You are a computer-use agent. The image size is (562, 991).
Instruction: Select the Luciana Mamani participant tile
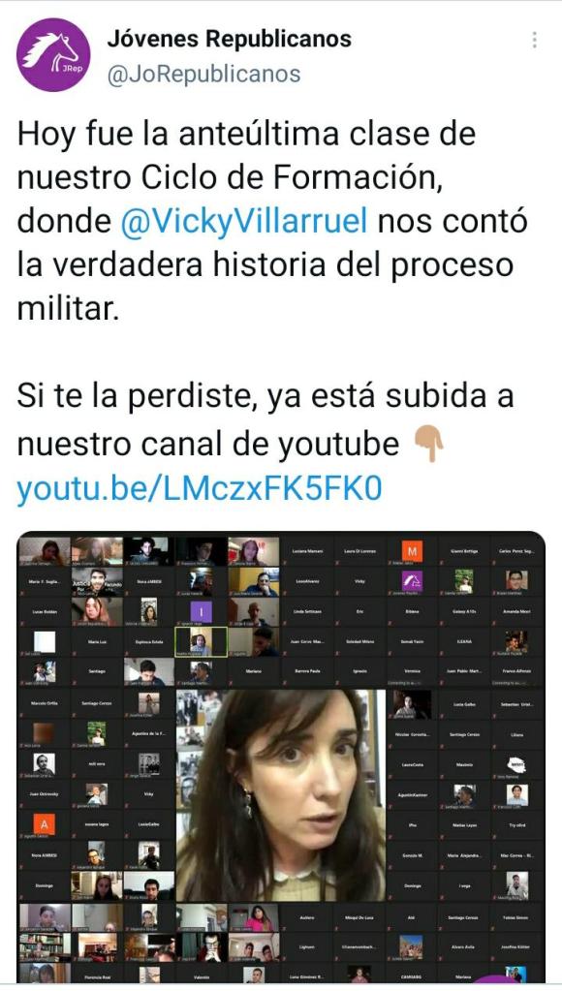click(x=306, y=552)
